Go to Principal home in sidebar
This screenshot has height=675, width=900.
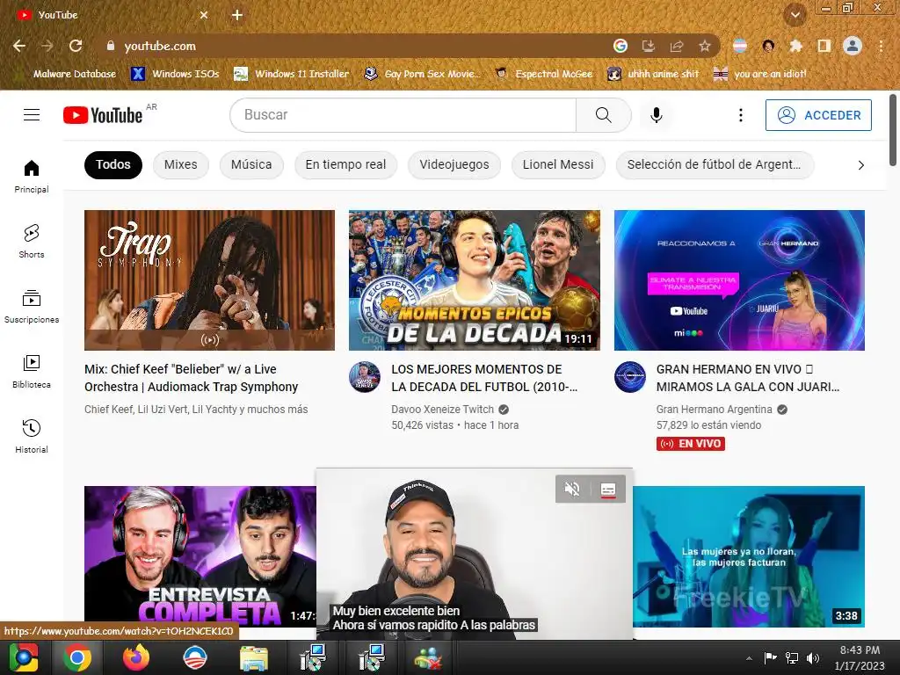[x=32, y=176]
